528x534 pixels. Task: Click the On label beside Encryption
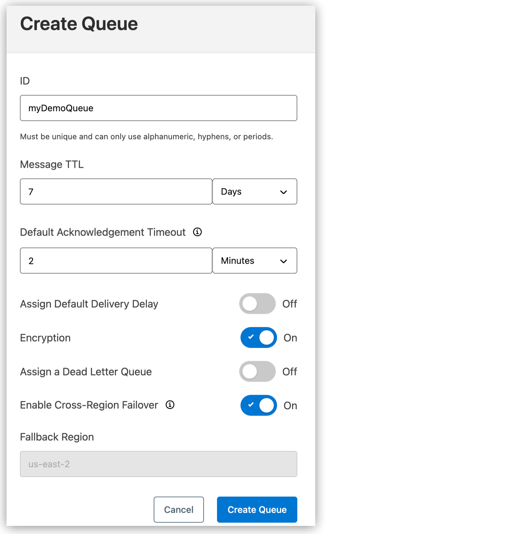(290, 337)
